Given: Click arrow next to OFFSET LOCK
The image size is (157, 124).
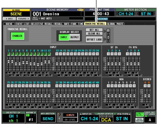Looking at the screenshot, I should (105, 39).
